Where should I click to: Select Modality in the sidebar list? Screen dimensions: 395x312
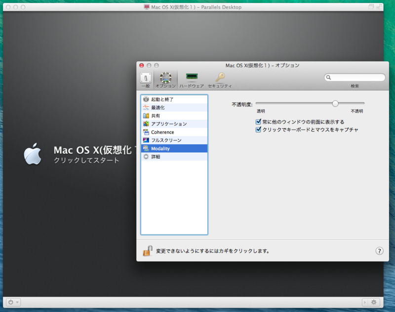coord(174,148)
